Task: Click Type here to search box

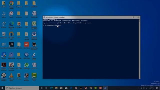Action: (22, 88)
